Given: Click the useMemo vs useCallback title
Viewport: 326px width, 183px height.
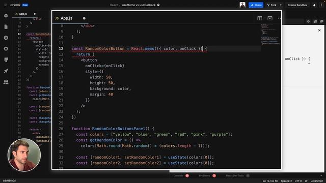Looking at the screenshot, I should coord(139,5).
